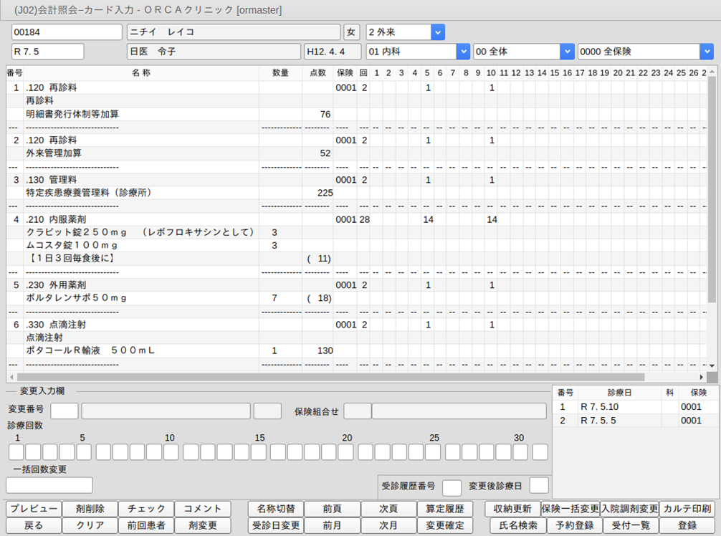Click the horizontal scrollbar under the table

pyautogui.click(x=330, y=377)
